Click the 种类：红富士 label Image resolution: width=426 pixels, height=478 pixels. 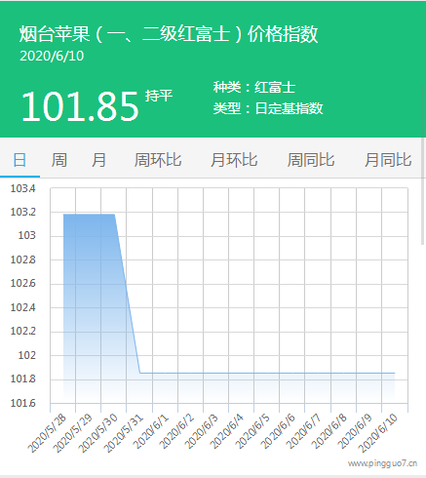(x=254, y=87)
